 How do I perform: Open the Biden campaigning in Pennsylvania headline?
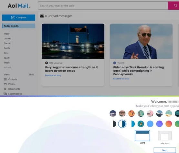139,71
